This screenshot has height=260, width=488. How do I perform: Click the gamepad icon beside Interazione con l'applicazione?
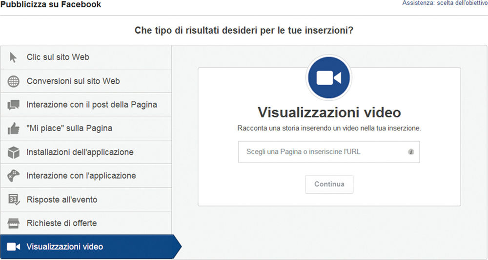pyautogui.click(x=13, y=176)
